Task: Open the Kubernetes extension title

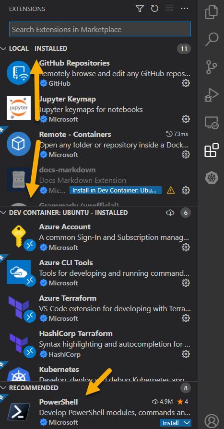Action: (x=59, y=369)
